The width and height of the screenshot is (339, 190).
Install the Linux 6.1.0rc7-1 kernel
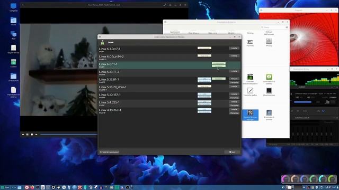234,48
